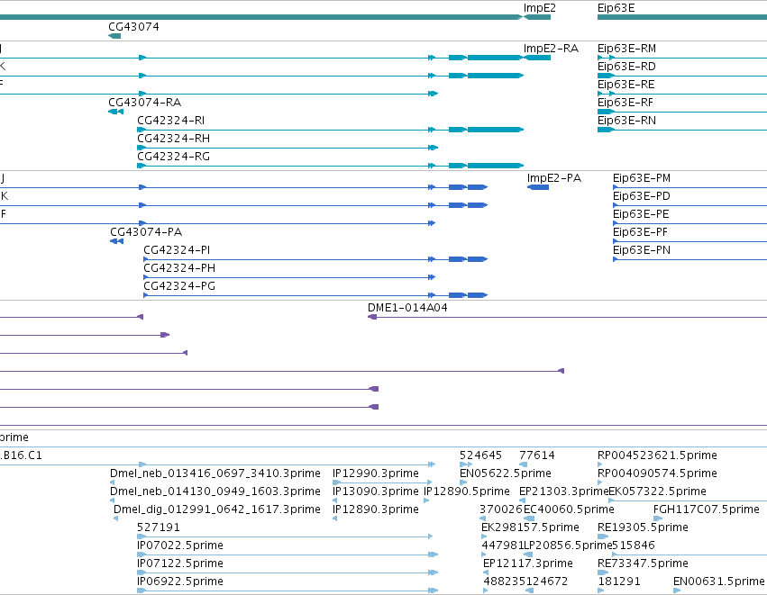Select EST 77614
Viewport: 767px width, 595px height.
click(x=537, y=455)
